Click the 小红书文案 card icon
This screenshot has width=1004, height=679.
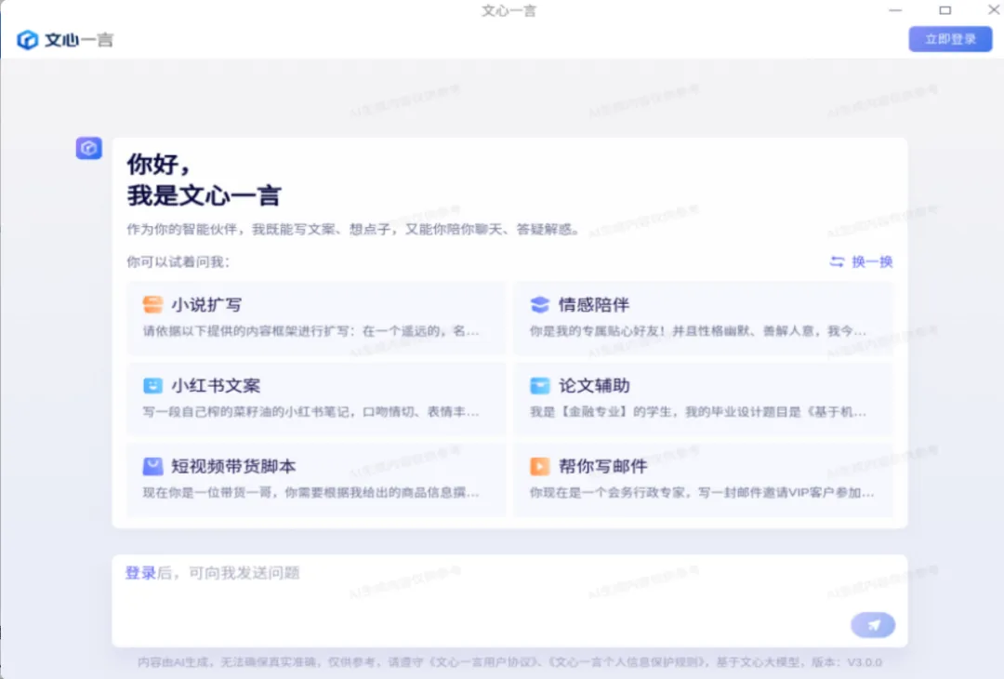click(152, 386)
